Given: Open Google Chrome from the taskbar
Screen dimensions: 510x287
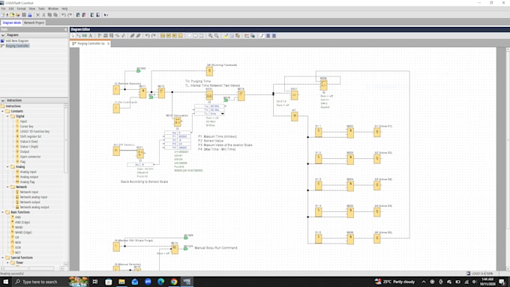Looking at the screenshot, I should point(174,282).
